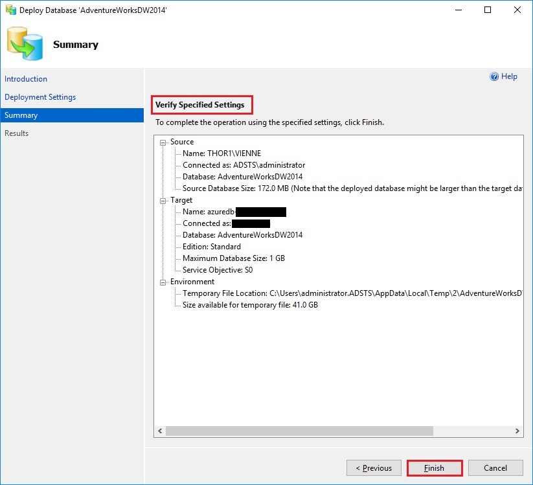This screenshot has width=533, height=485.
Task: Cancel the deployment wizard
Action: click(x=495, y=468)
